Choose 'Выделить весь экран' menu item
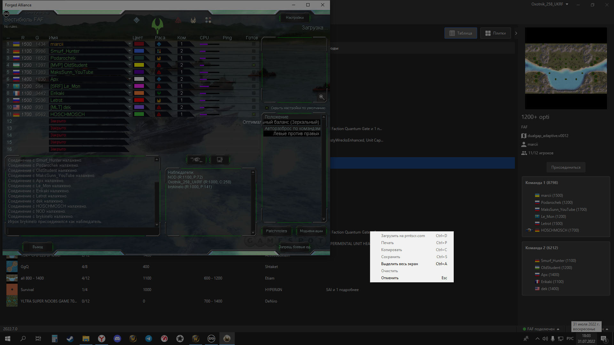This screenshot has height=345, width=614. pos(412,264)
